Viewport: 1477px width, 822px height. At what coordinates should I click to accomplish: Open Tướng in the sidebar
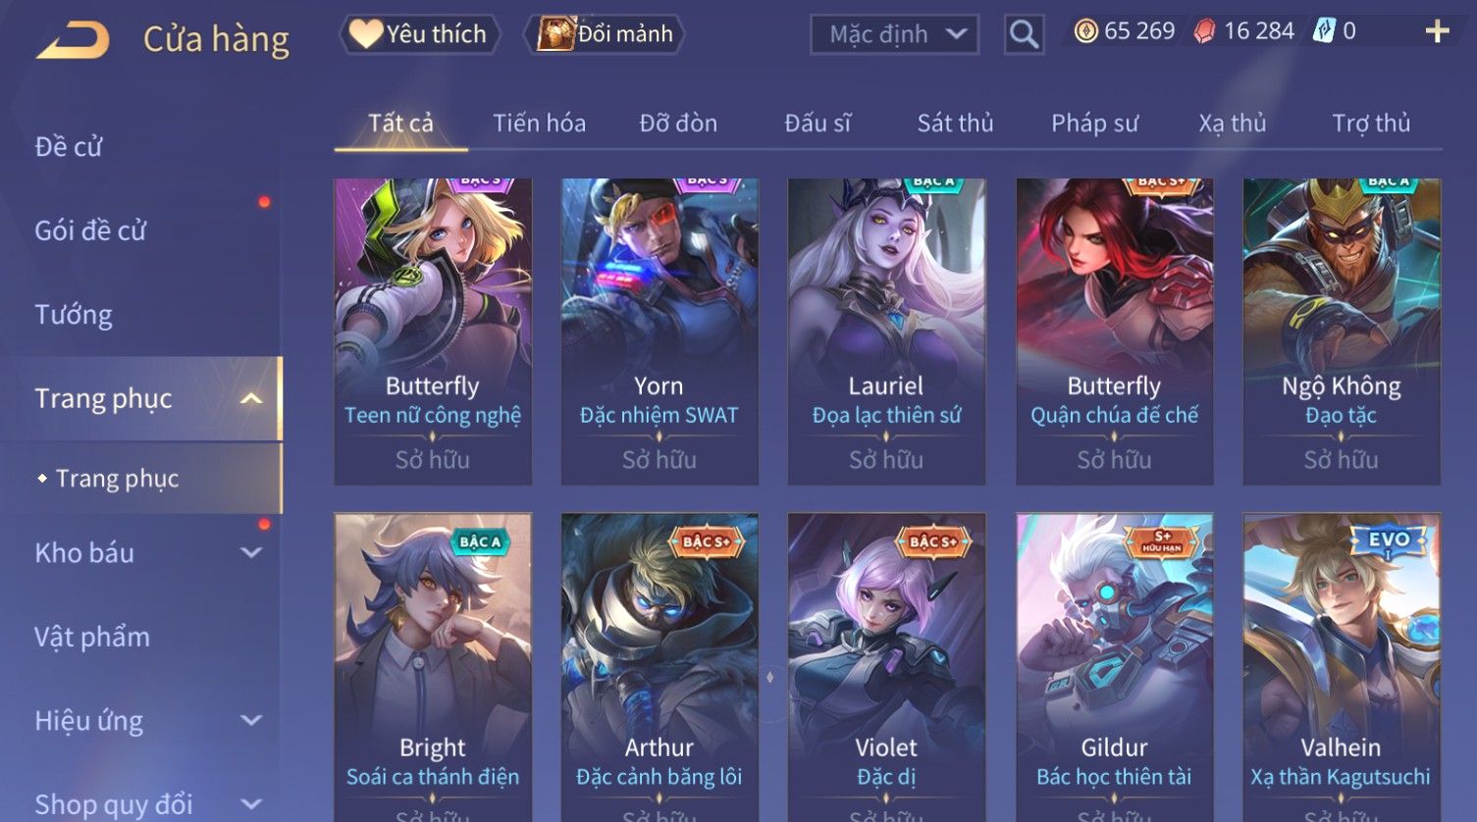coord(74,315)
